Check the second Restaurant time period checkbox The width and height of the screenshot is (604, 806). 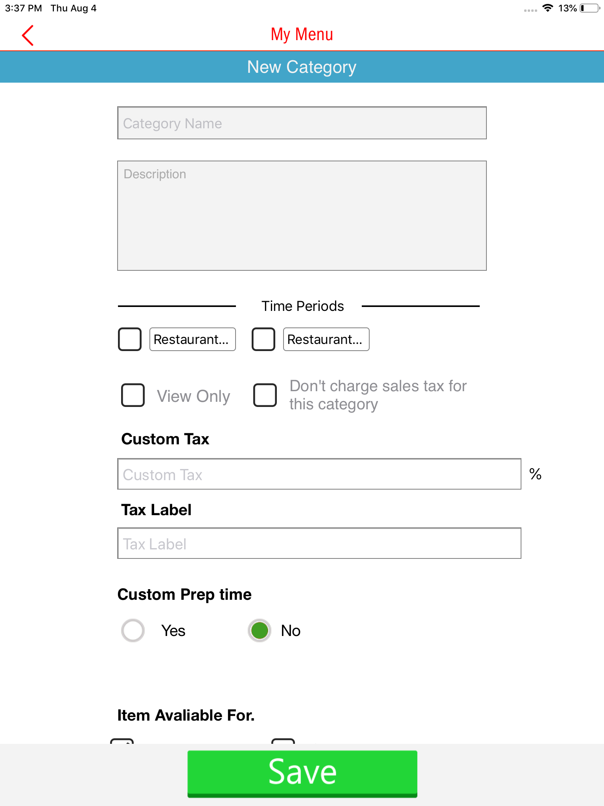pyautogui.click(x=263, y=339)
